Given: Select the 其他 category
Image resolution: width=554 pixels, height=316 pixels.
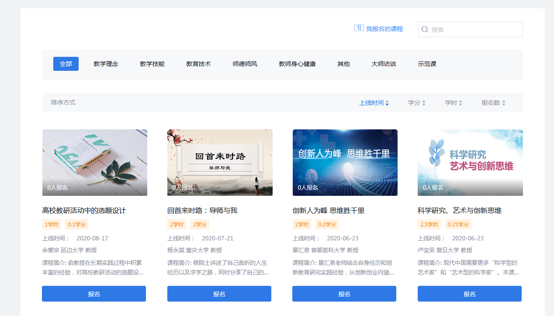Looking at the screenshot, I should point(343,64).
